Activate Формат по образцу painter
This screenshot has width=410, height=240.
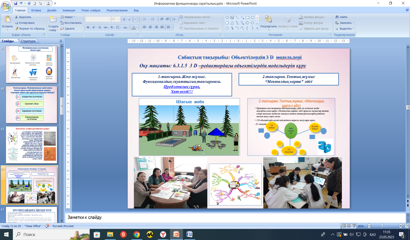click(x=30, y=28)
